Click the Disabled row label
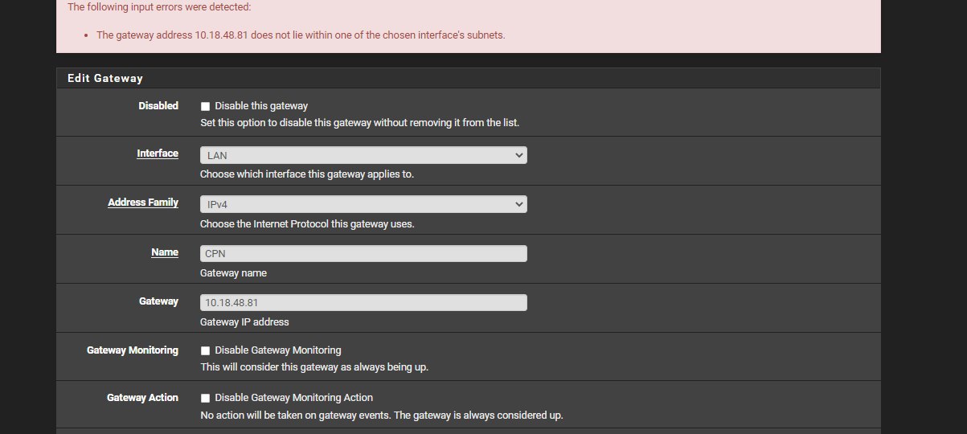967x434 pixels. (158, 105)
